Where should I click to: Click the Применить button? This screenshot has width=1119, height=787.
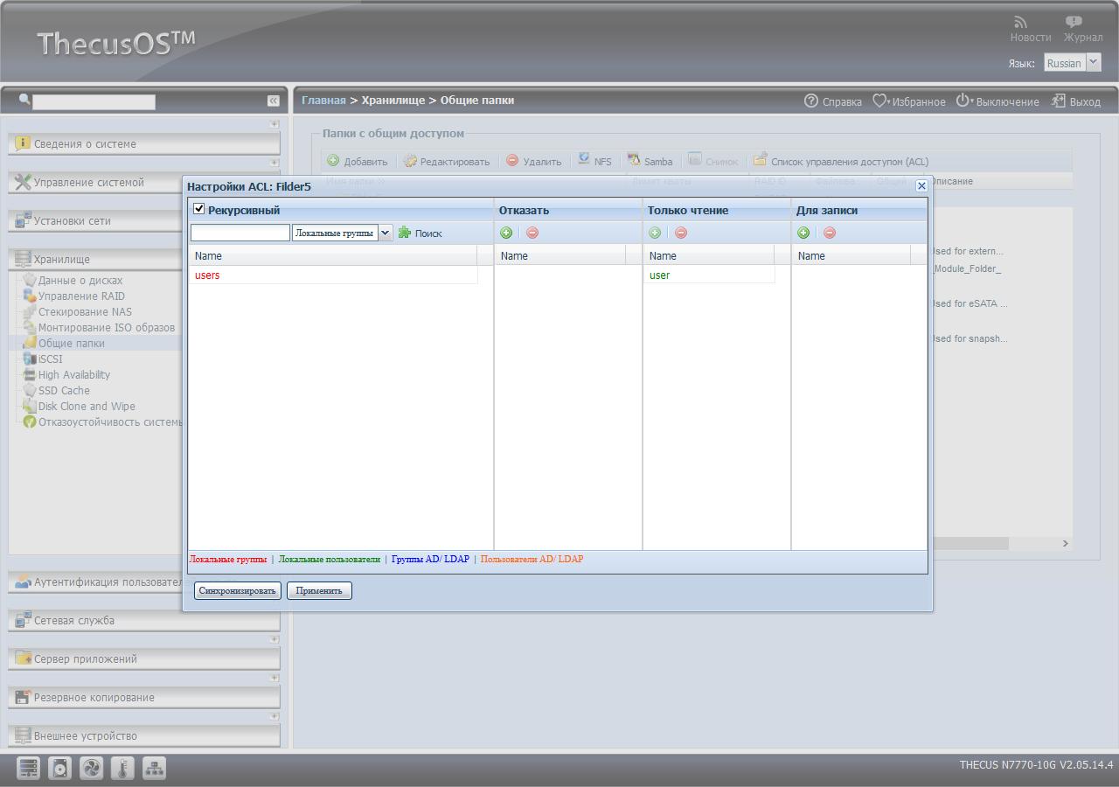[319, 591]
